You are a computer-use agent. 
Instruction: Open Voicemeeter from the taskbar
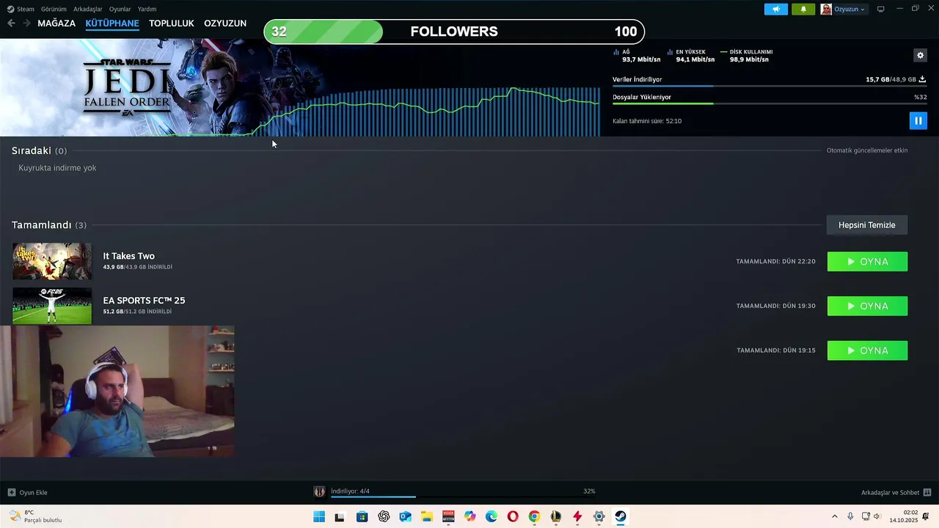click(448, 517)
